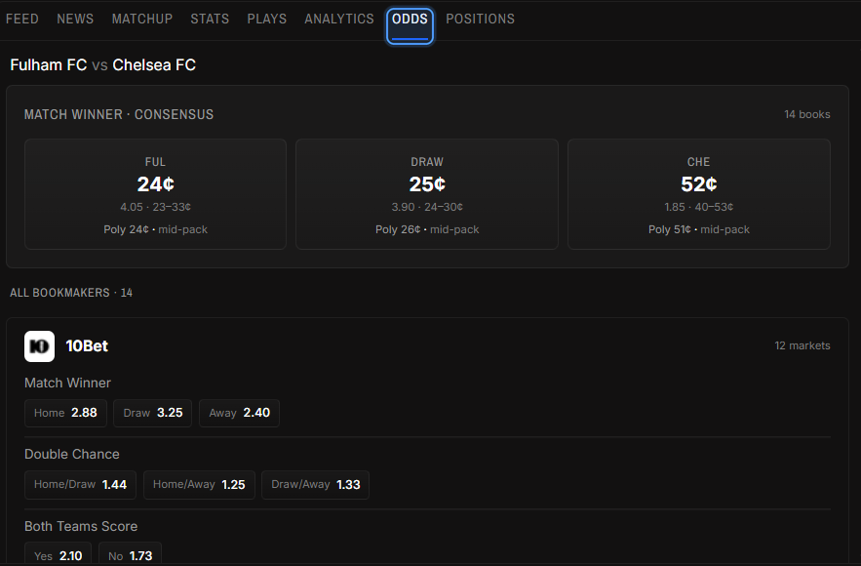Click the 'Poly 51¢ · mid-pack' text
Screen dimensions: 861x566
coord(699,229)
